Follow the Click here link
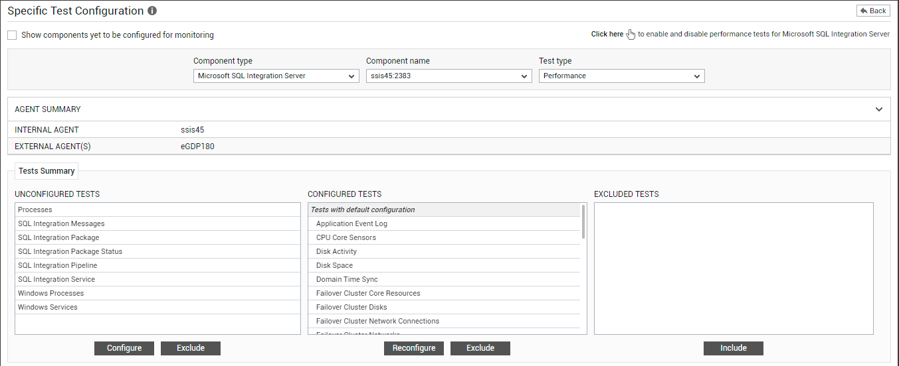The image size is (899, 366). [607, 34]
